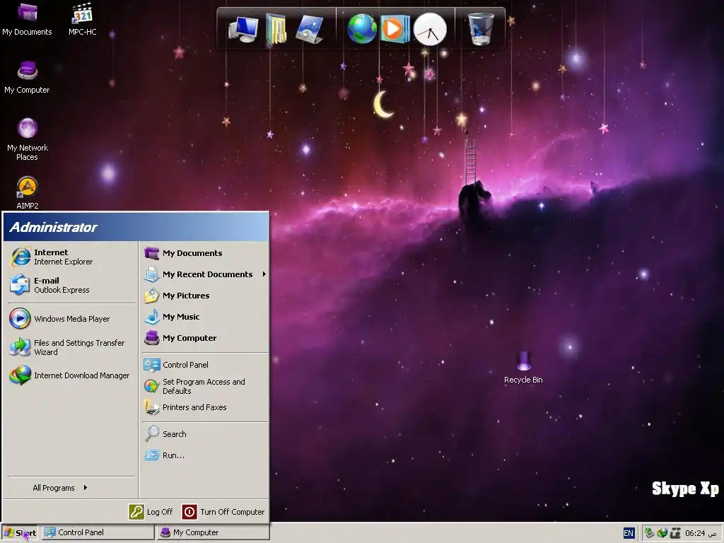The width and height of the screenshot is (724, 543).
Task: Click the control panel icon in dock
Action: tap(309, 29)
